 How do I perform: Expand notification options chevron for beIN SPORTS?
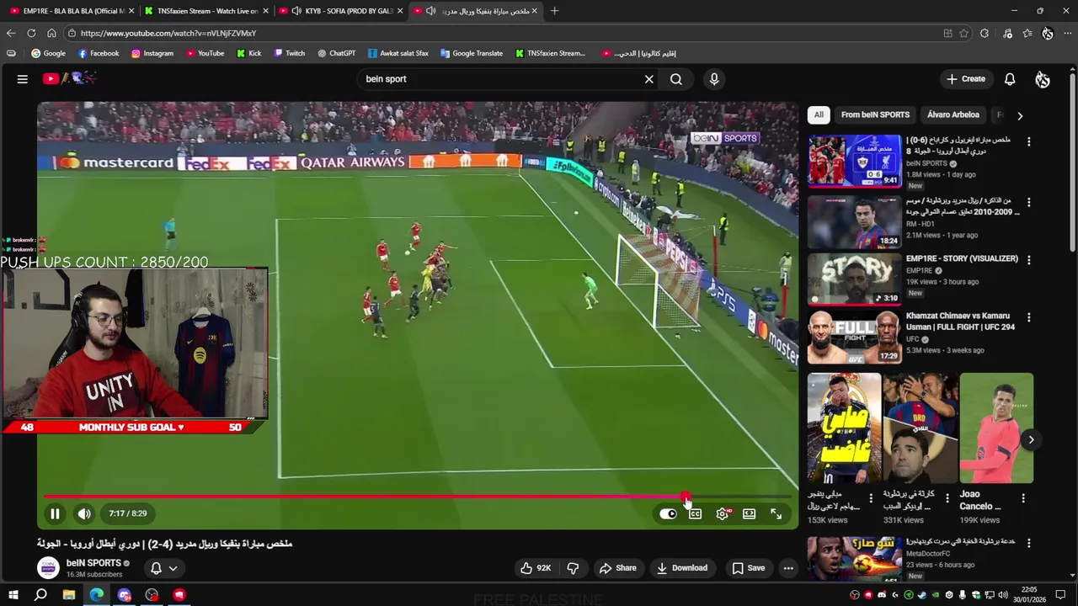173,568
